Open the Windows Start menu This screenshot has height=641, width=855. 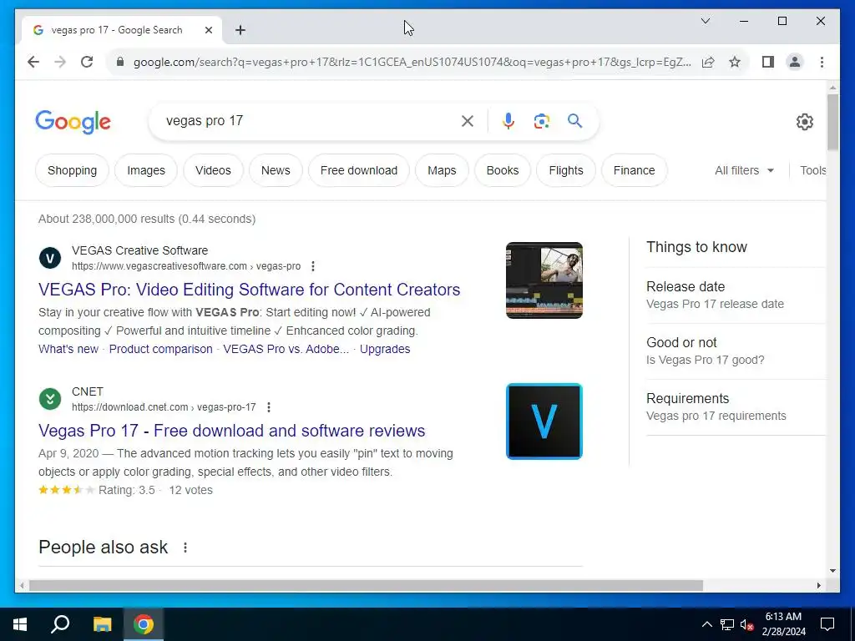[20, 624]
